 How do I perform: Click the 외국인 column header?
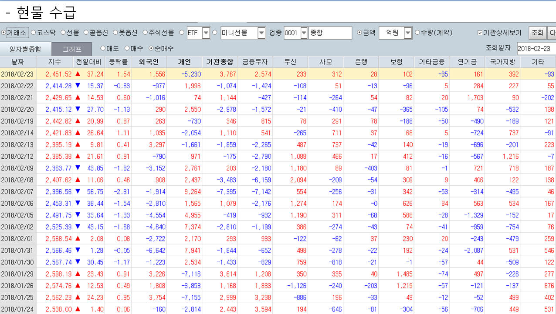coord(149,62)
